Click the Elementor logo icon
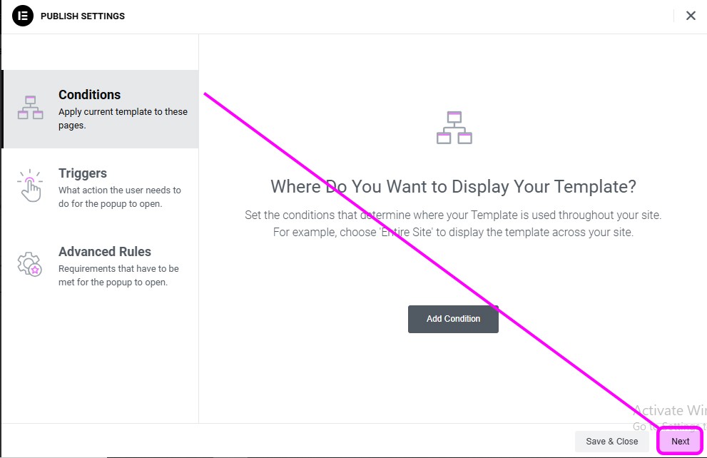This screenshot has height=458, width=707. click(x=23, y=16)
